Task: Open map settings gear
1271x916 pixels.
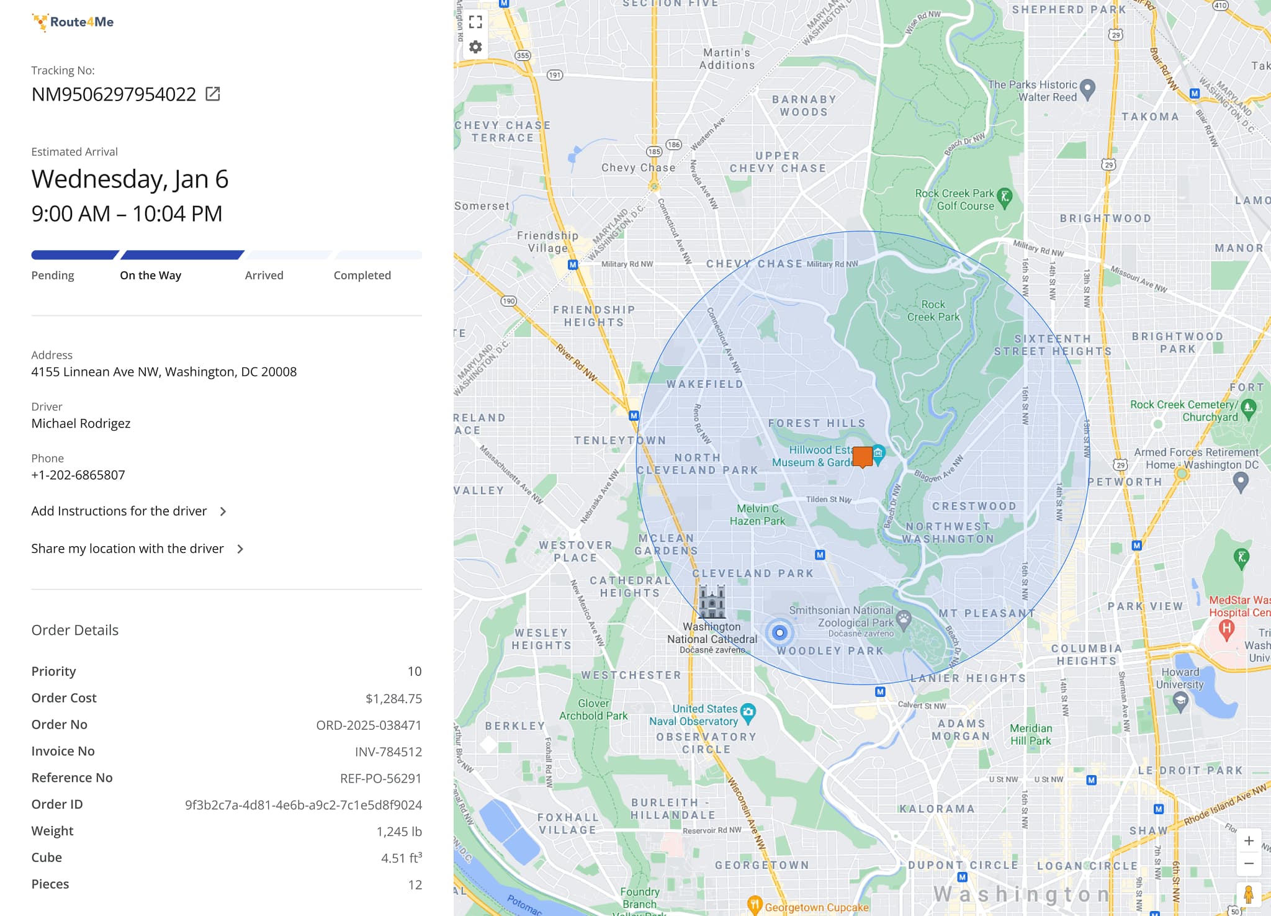Action: [475, 47]
